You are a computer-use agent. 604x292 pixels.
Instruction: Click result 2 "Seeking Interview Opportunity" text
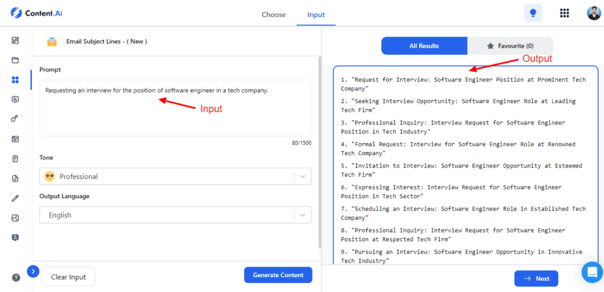(458, 106)
